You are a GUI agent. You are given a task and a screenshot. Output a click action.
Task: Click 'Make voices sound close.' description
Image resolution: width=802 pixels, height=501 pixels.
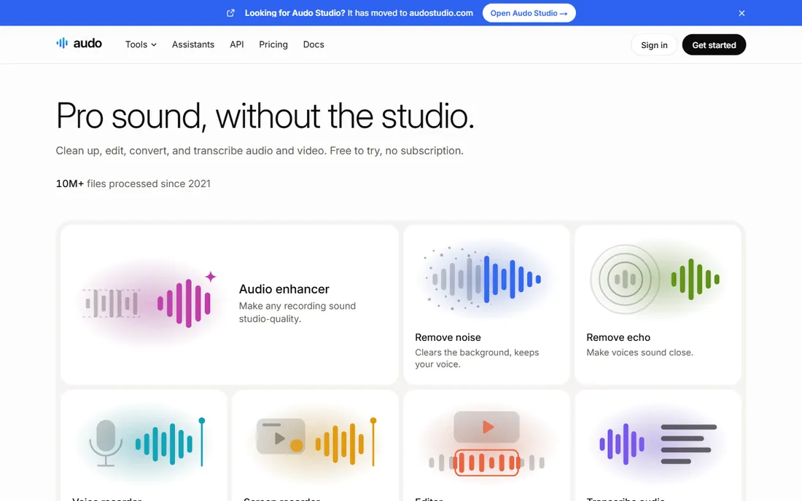click(639, 352)
